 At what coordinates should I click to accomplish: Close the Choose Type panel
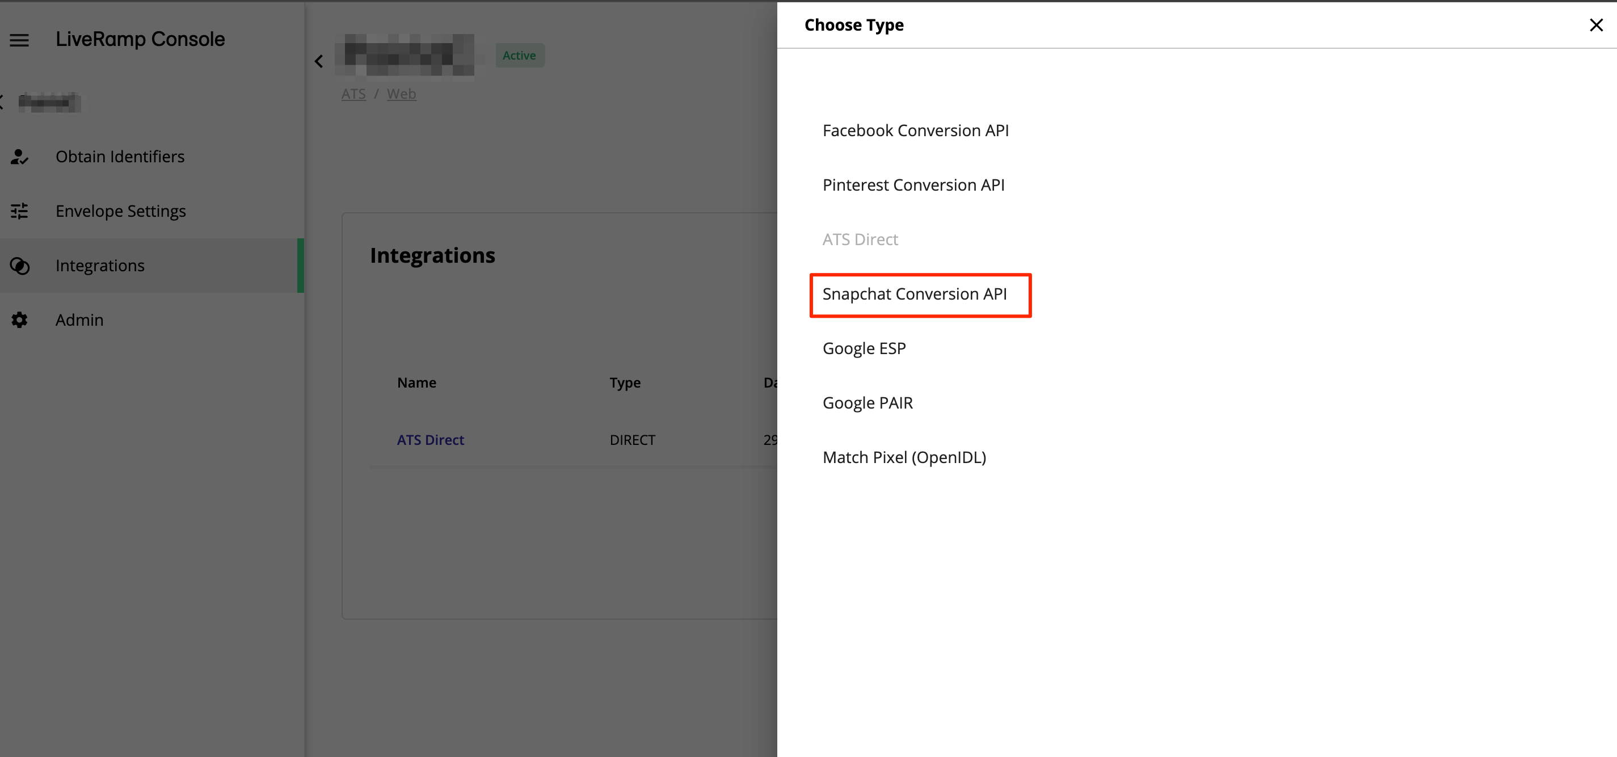tap(1595, 25)
